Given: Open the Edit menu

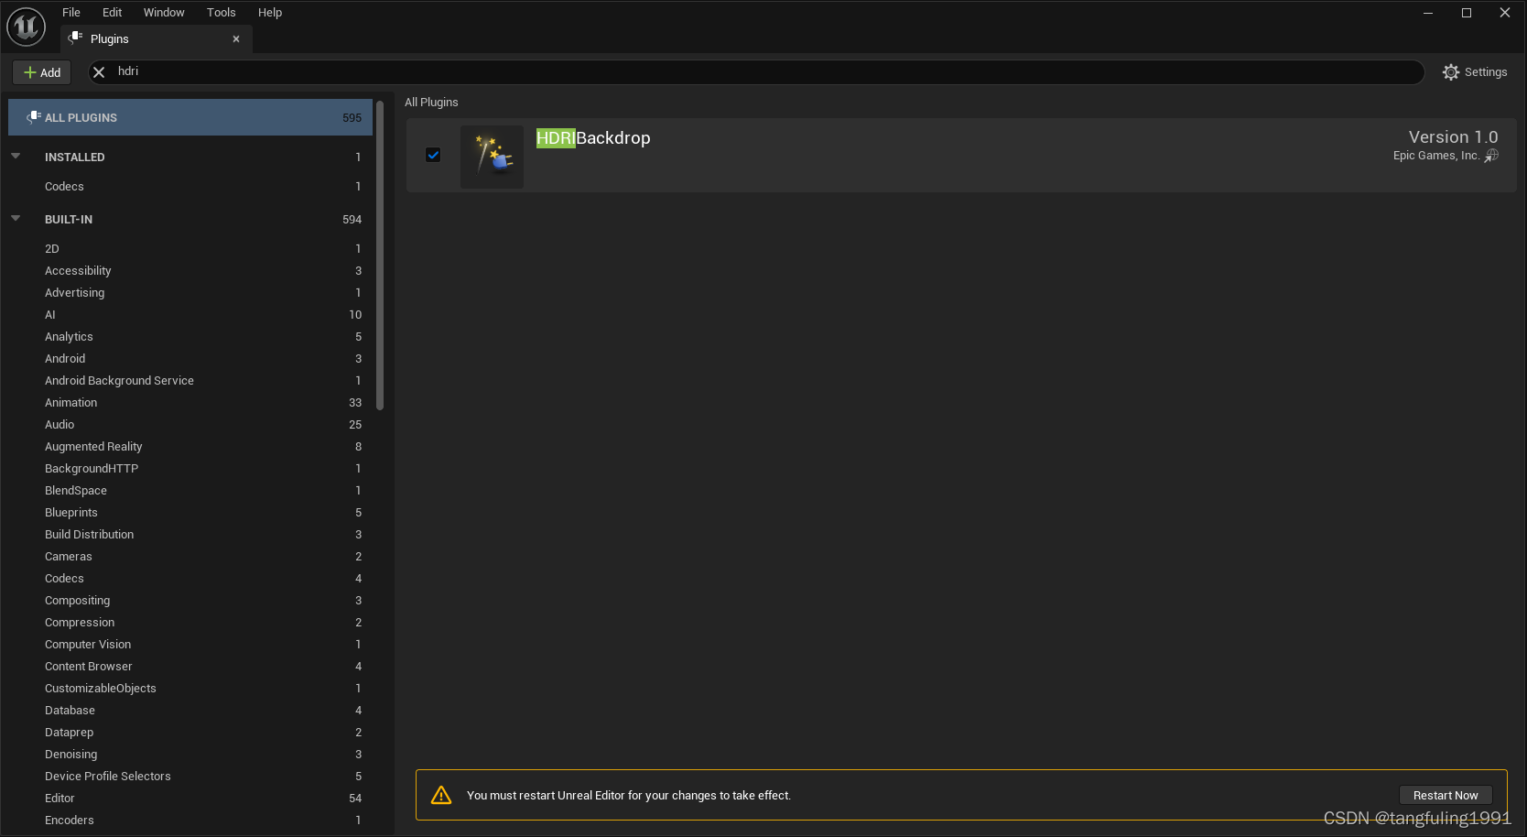Looking at the screenshot, I should [x=113, y=13].
